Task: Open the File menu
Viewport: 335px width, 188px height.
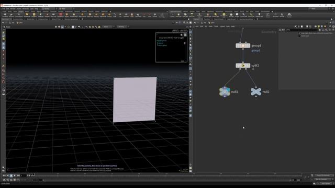Action: pyautogui.click(x=4, y=9)
